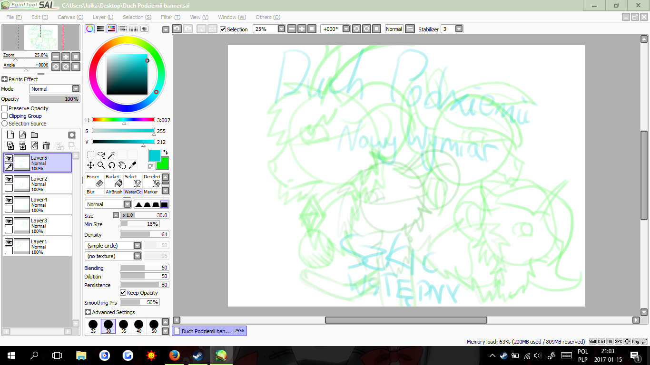This screenshot has height=365, width=650.
Task: Show the RGB slider panel icon
Action: click(100, 29)
